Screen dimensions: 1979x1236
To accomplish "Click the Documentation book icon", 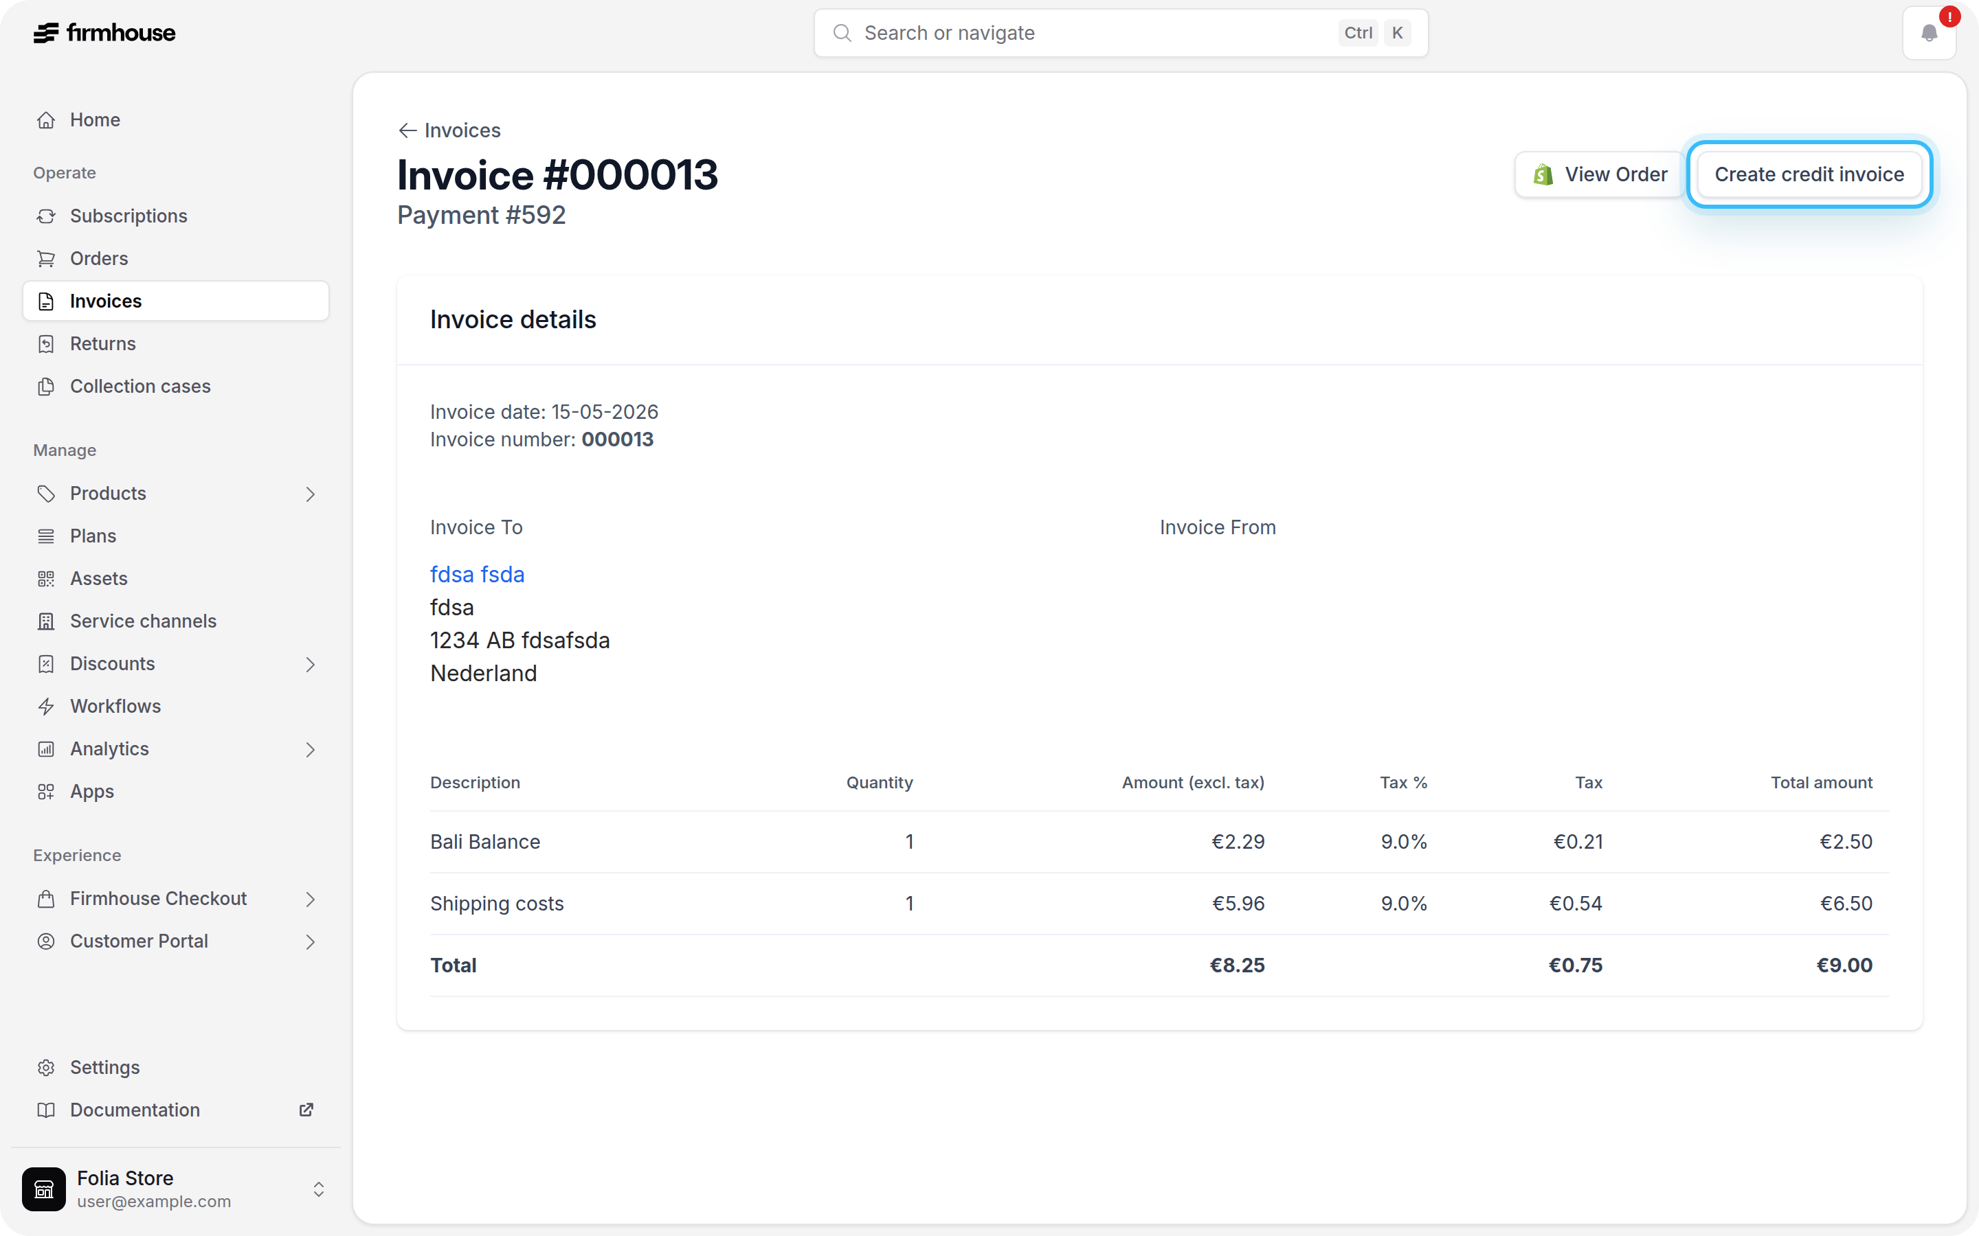I will click(46, 1110).
